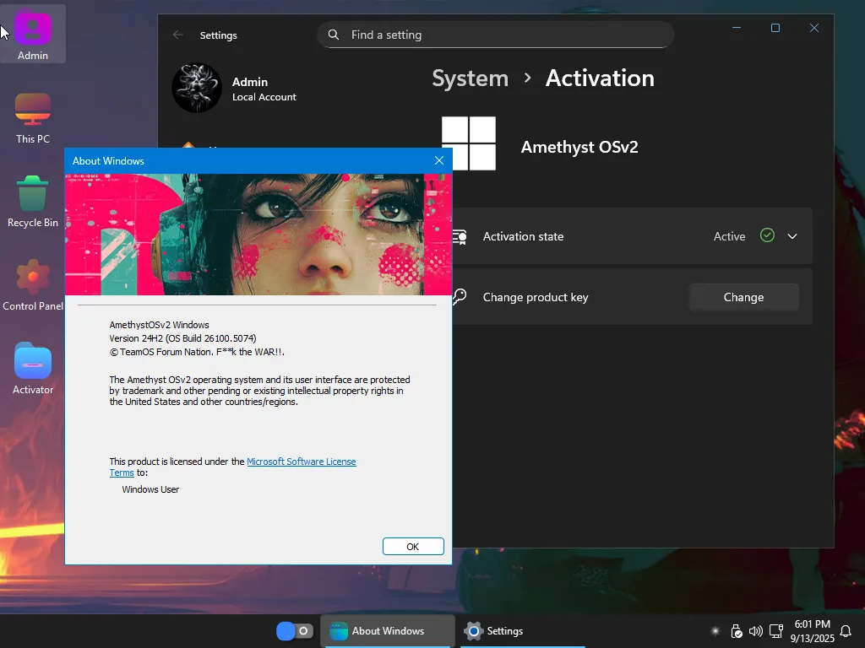The image size is (865, 648).
Task: Click the USB safely-remove tray icon
Action: click(736, 631)
